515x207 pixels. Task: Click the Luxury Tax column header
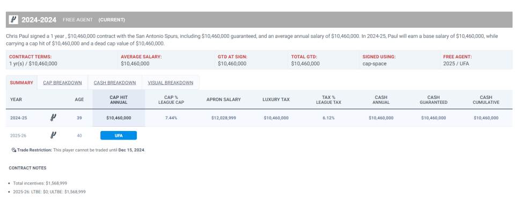tap(276, 99)
